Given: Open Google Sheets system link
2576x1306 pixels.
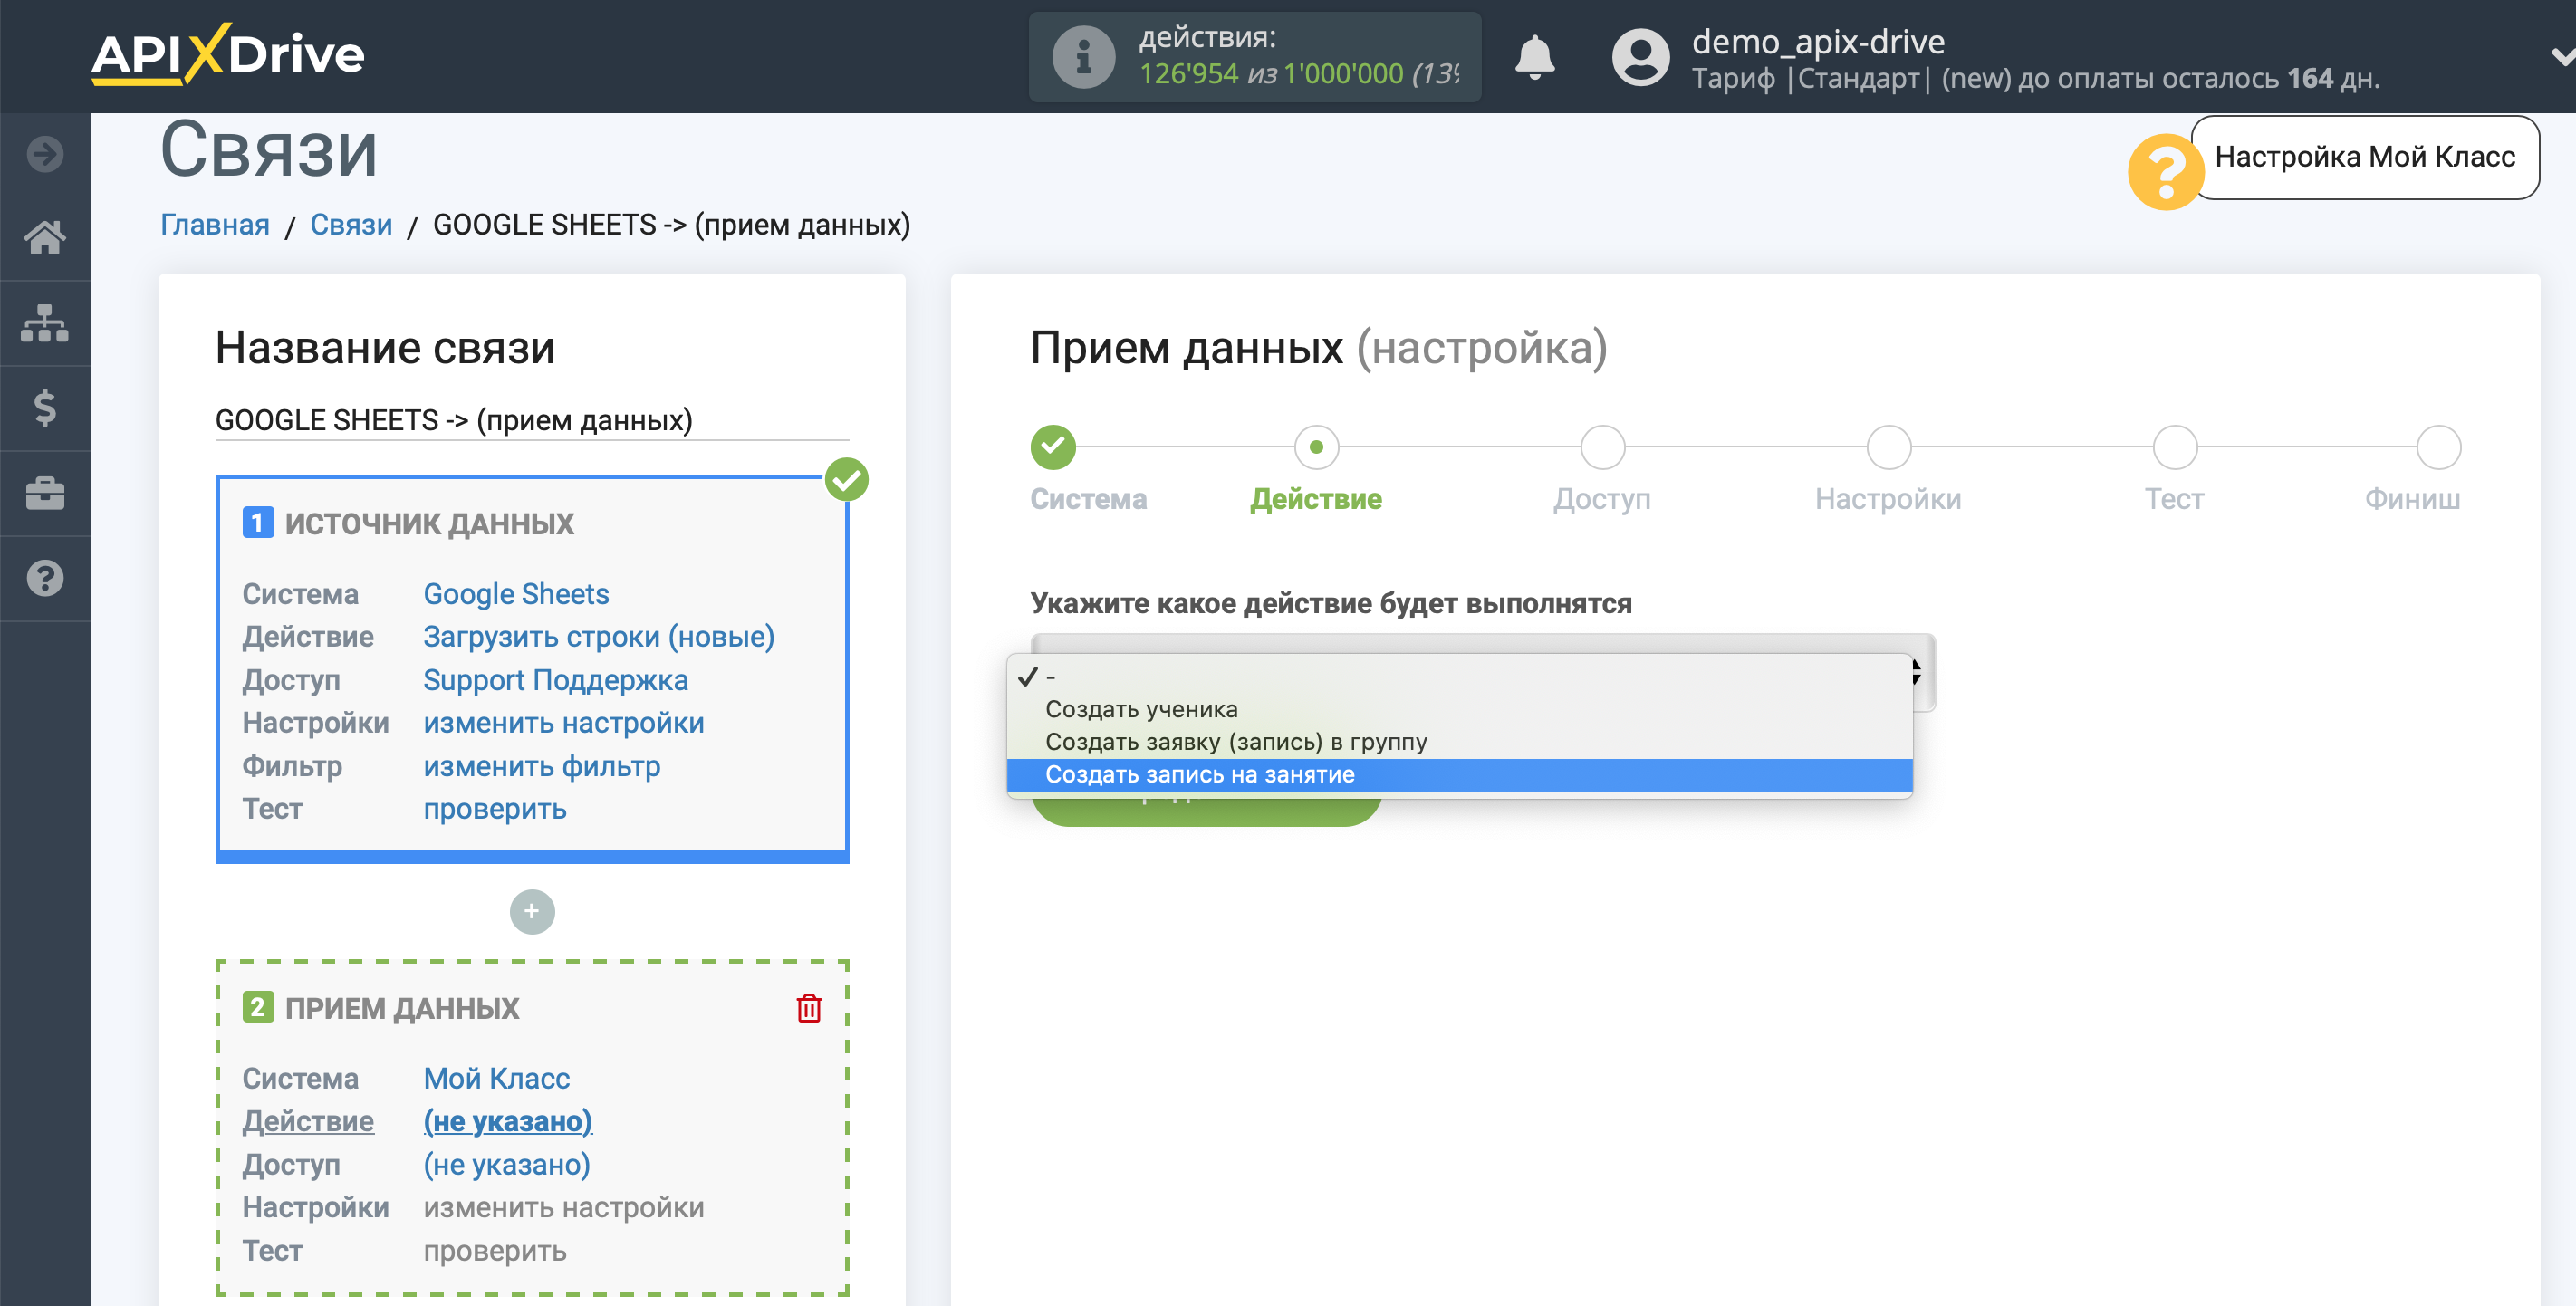Looking at the screenshot, I should coord(516,594).
